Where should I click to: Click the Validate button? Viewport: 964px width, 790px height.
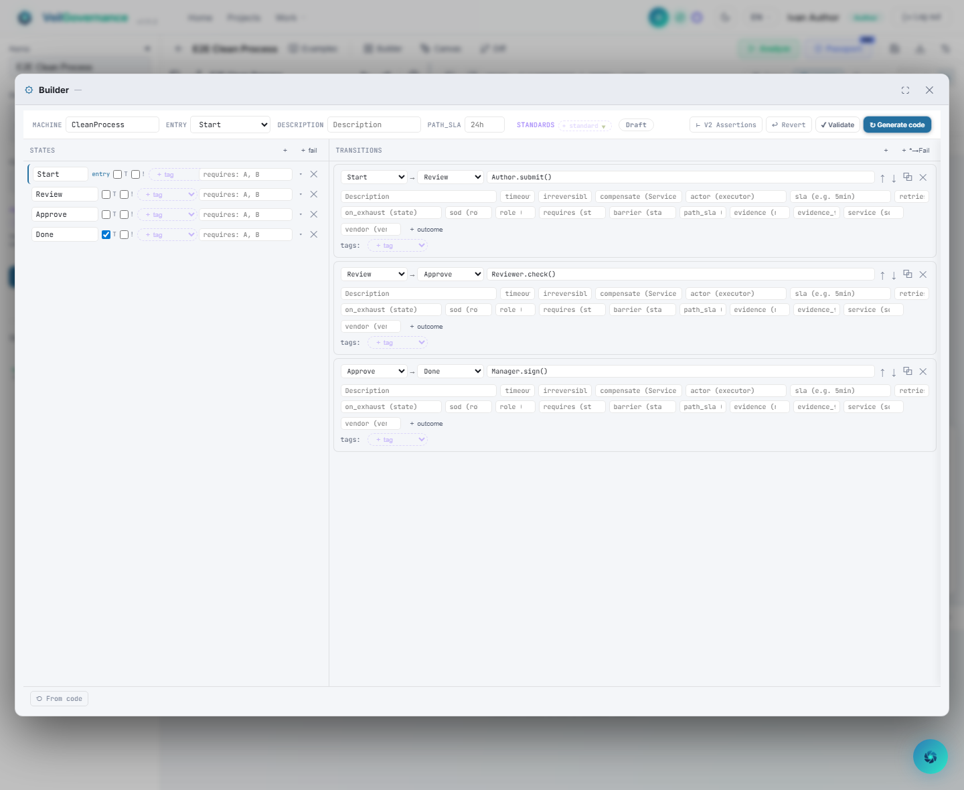pyautogui.click(x=837, y=125)
